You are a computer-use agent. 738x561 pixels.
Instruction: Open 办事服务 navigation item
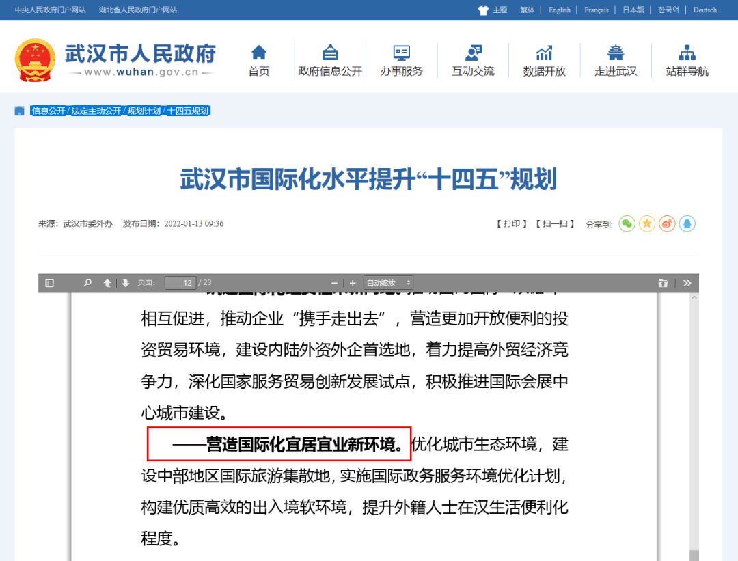(402, 61)
